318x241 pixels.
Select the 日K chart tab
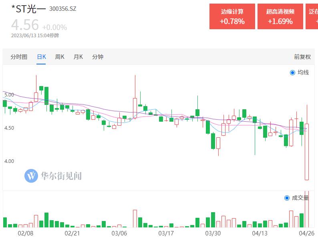pos(41,57)
